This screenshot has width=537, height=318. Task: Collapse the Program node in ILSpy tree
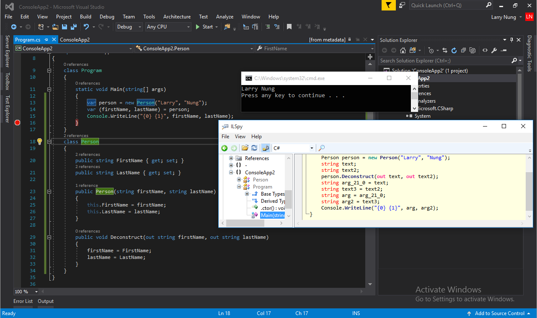(239, 187)
